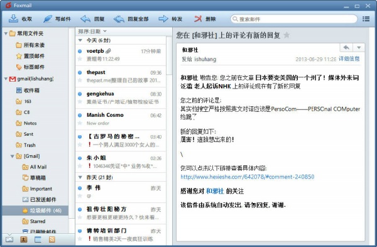This screenshot has width=377, height=247.
Task: Click the mail list scrollbar
Action: pyautogui.click(x=169, y=55)
